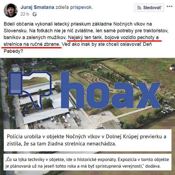Viewport: 175px width, 175px height.
Task: Click the thumbs-down hoax logo
Action: tap(30, 90)
